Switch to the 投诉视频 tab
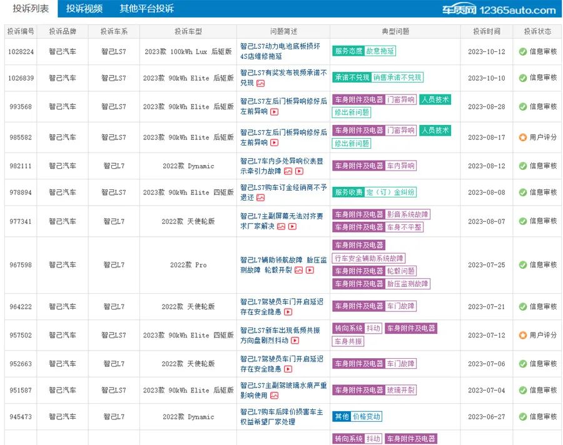Image resolution: width=563 pixels, height=445 pixels. [84, 9]
